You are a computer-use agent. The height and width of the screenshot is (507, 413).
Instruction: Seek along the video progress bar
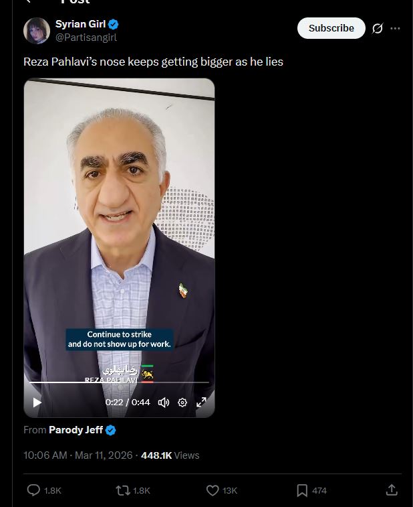119,382
